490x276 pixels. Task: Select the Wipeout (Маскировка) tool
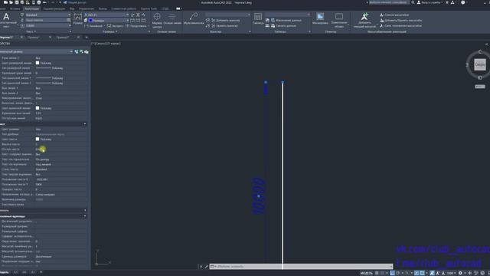(320, 18)
